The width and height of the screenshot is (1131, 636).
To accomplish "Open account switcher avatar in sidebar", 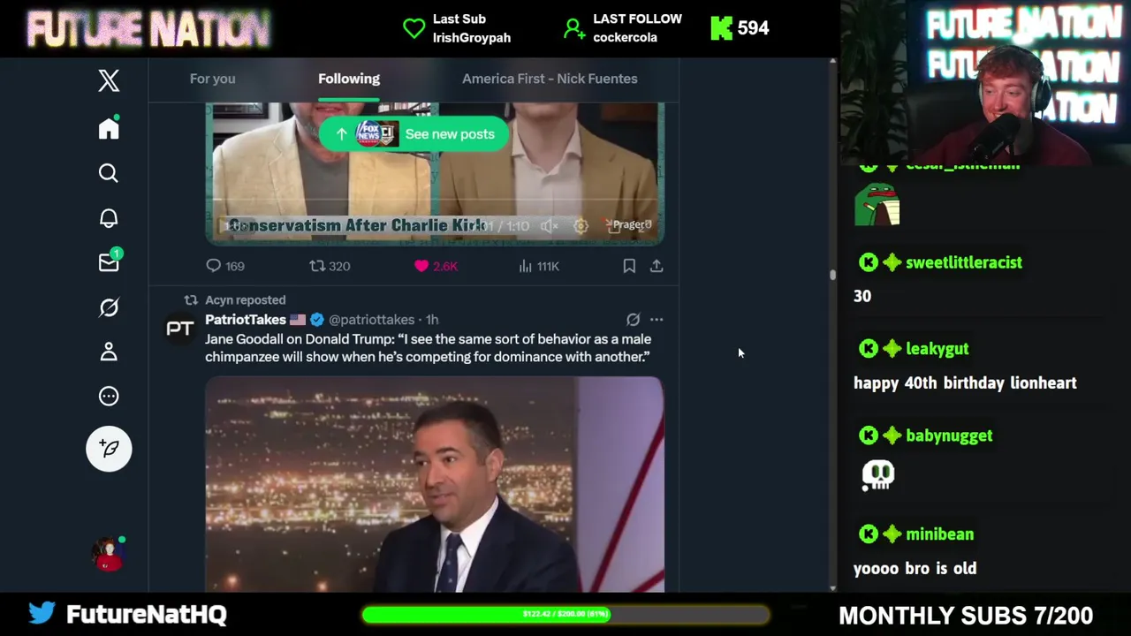I will click(x=109, y=554).
